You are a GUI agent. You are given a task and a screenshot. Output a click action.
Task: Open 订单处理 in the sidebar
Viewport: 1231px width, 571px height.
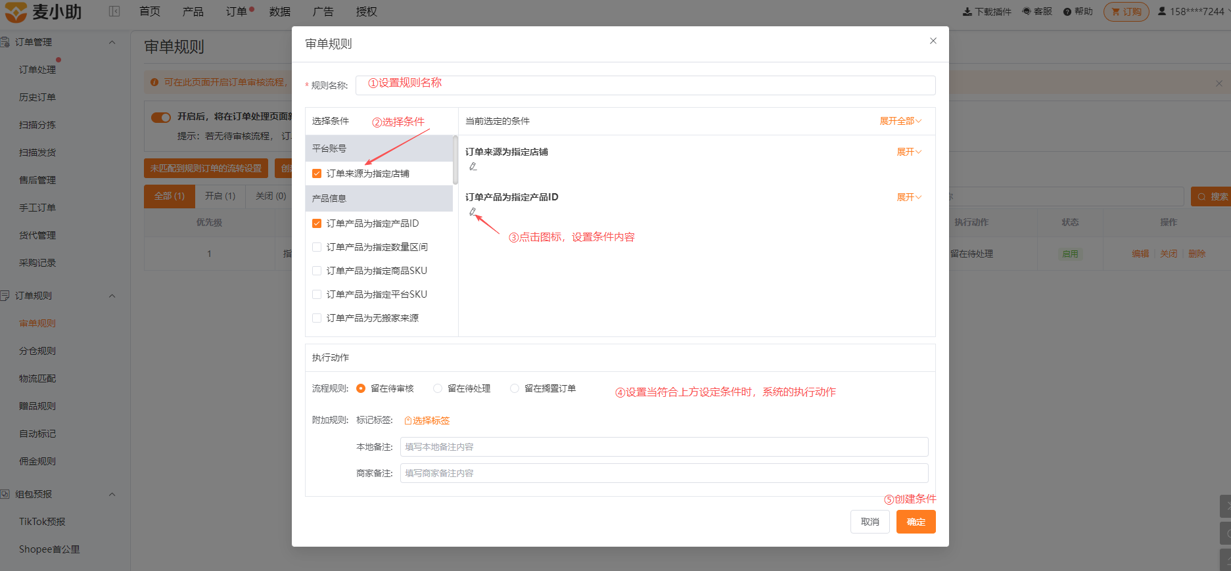click(x=37, y=70)
